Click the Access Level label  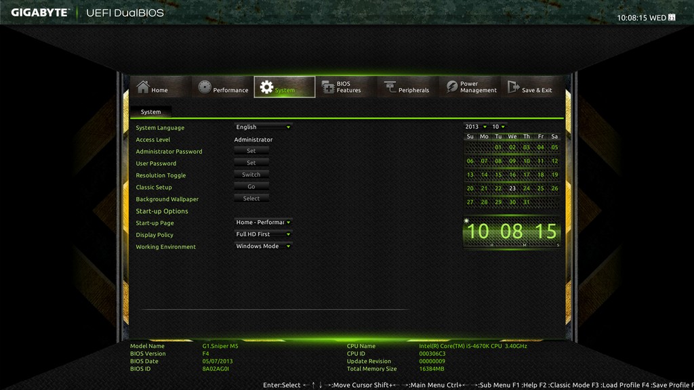(x=152, y=139)
